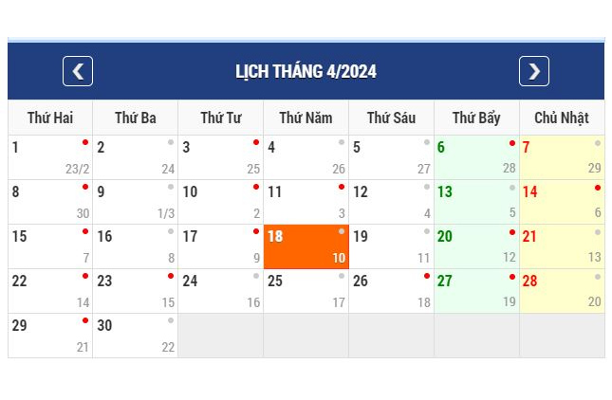The width and height of the screenshot is (612, 400).
Task: Click the red dot on April 14
Action: (x=598, y=188)
